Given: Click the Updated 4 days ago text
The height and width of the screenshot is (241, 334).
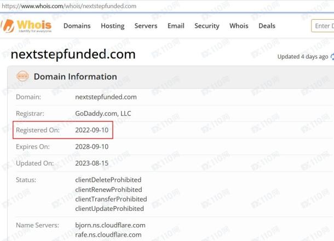Looking at the screenshot, I should pyautogui.click(x=303, y=57).
